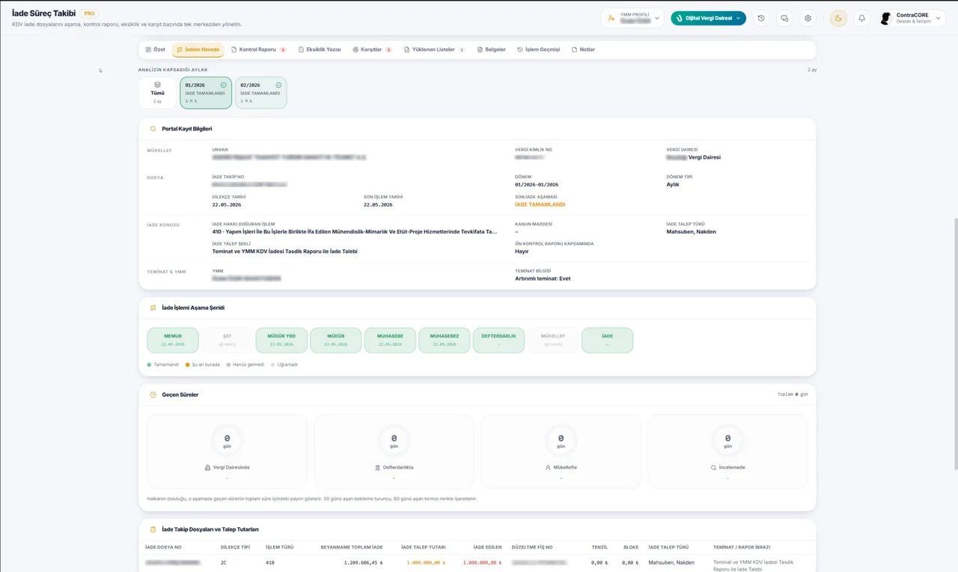
Task: Click the Mükellefte duration card
Action: [x=561, y=451]
